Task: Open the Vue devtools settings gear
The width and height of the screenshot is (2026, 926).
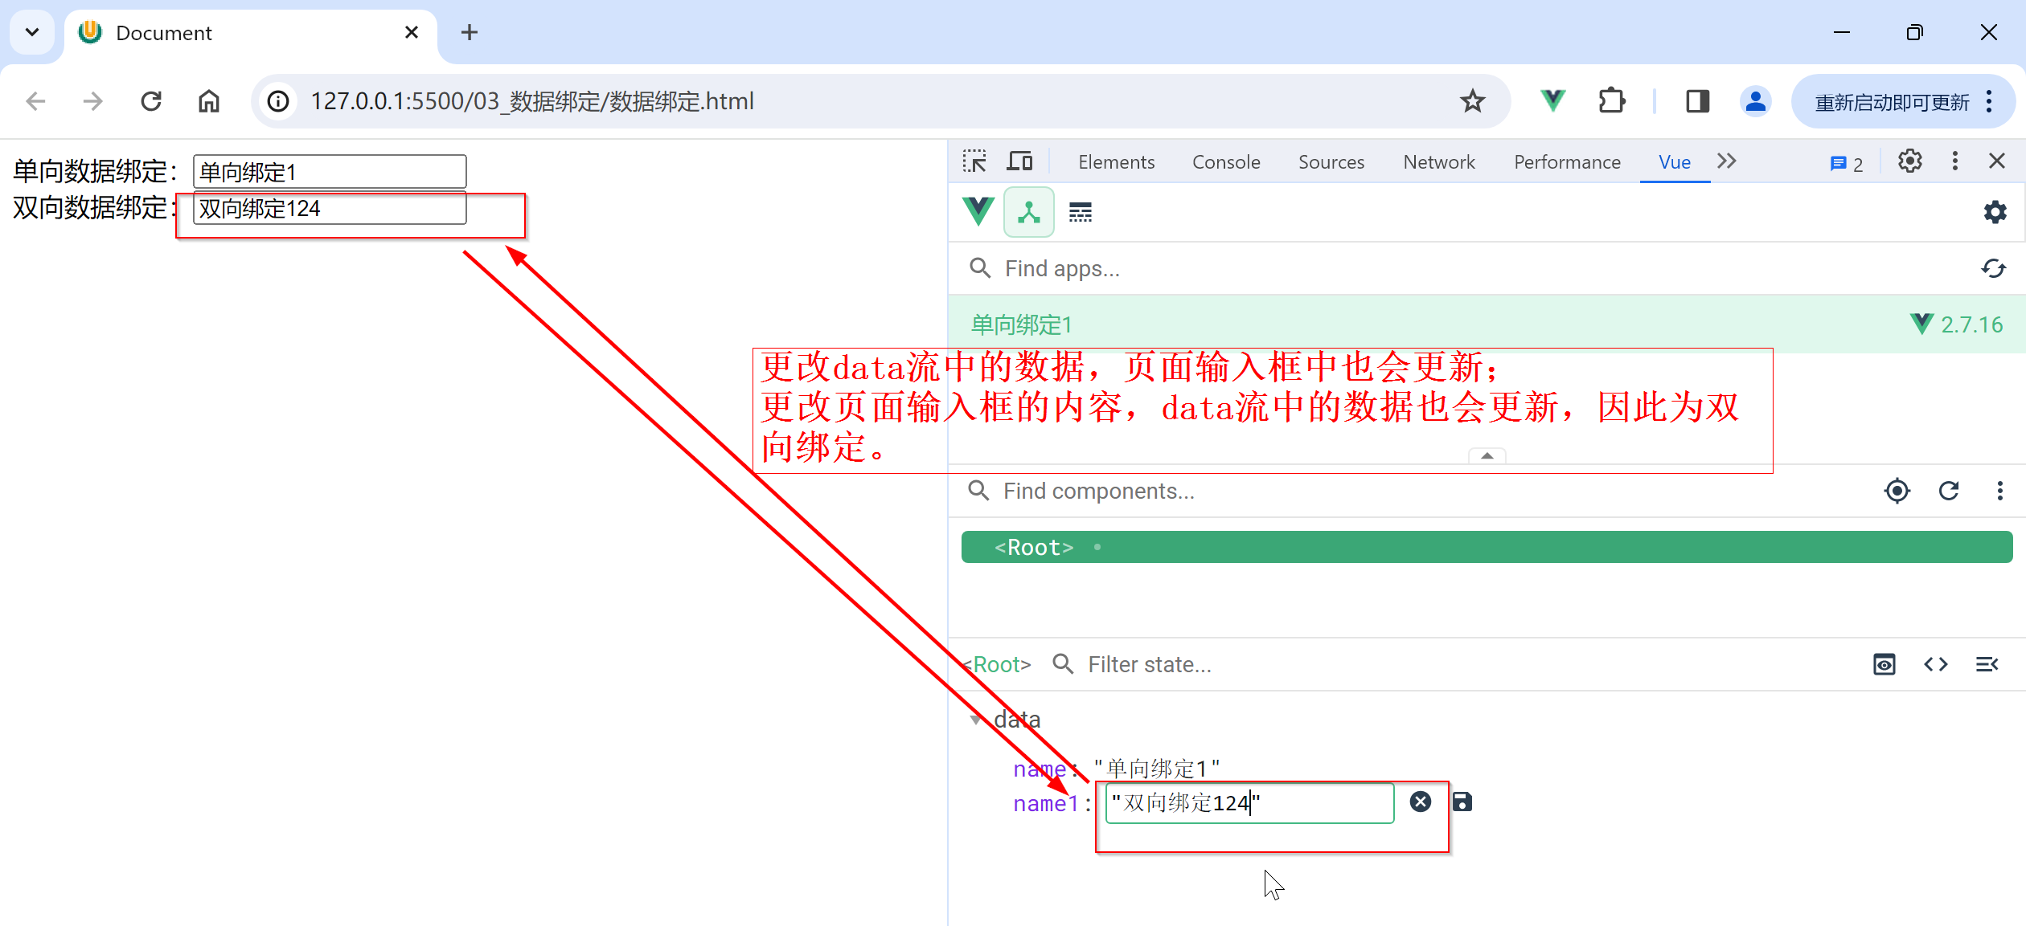Action: tap(1995, 213)
